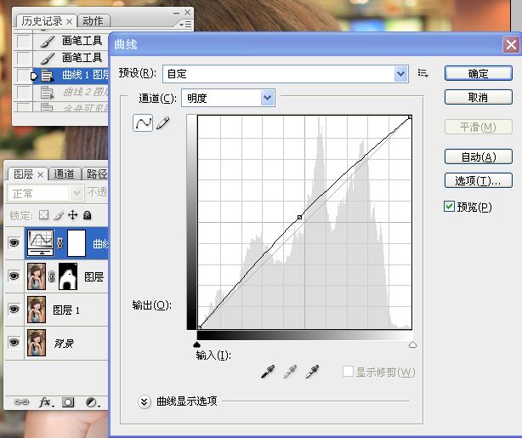Click the 取消 button
522x438 pixels.
tap(478, 97)
